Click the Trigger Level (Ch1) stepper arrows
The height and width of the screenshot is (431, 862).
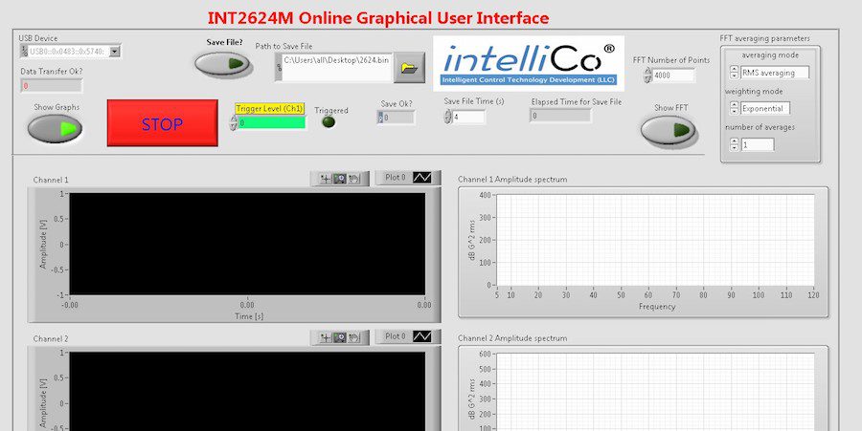(x=233, y=122)
